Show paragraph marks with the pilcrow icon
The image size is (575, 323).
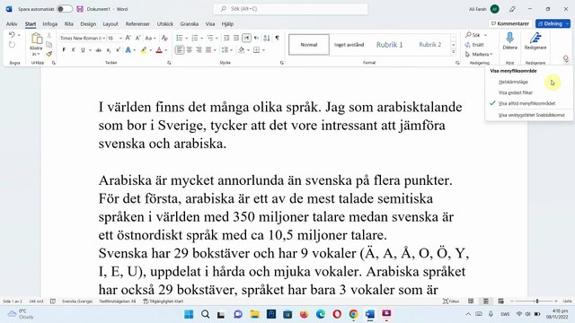pyautogui.click(x=278, y=38)
